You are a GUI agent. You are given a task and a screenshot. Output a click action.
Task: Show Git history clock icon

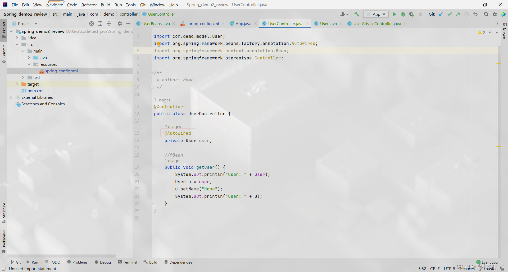tap(467, 14)
